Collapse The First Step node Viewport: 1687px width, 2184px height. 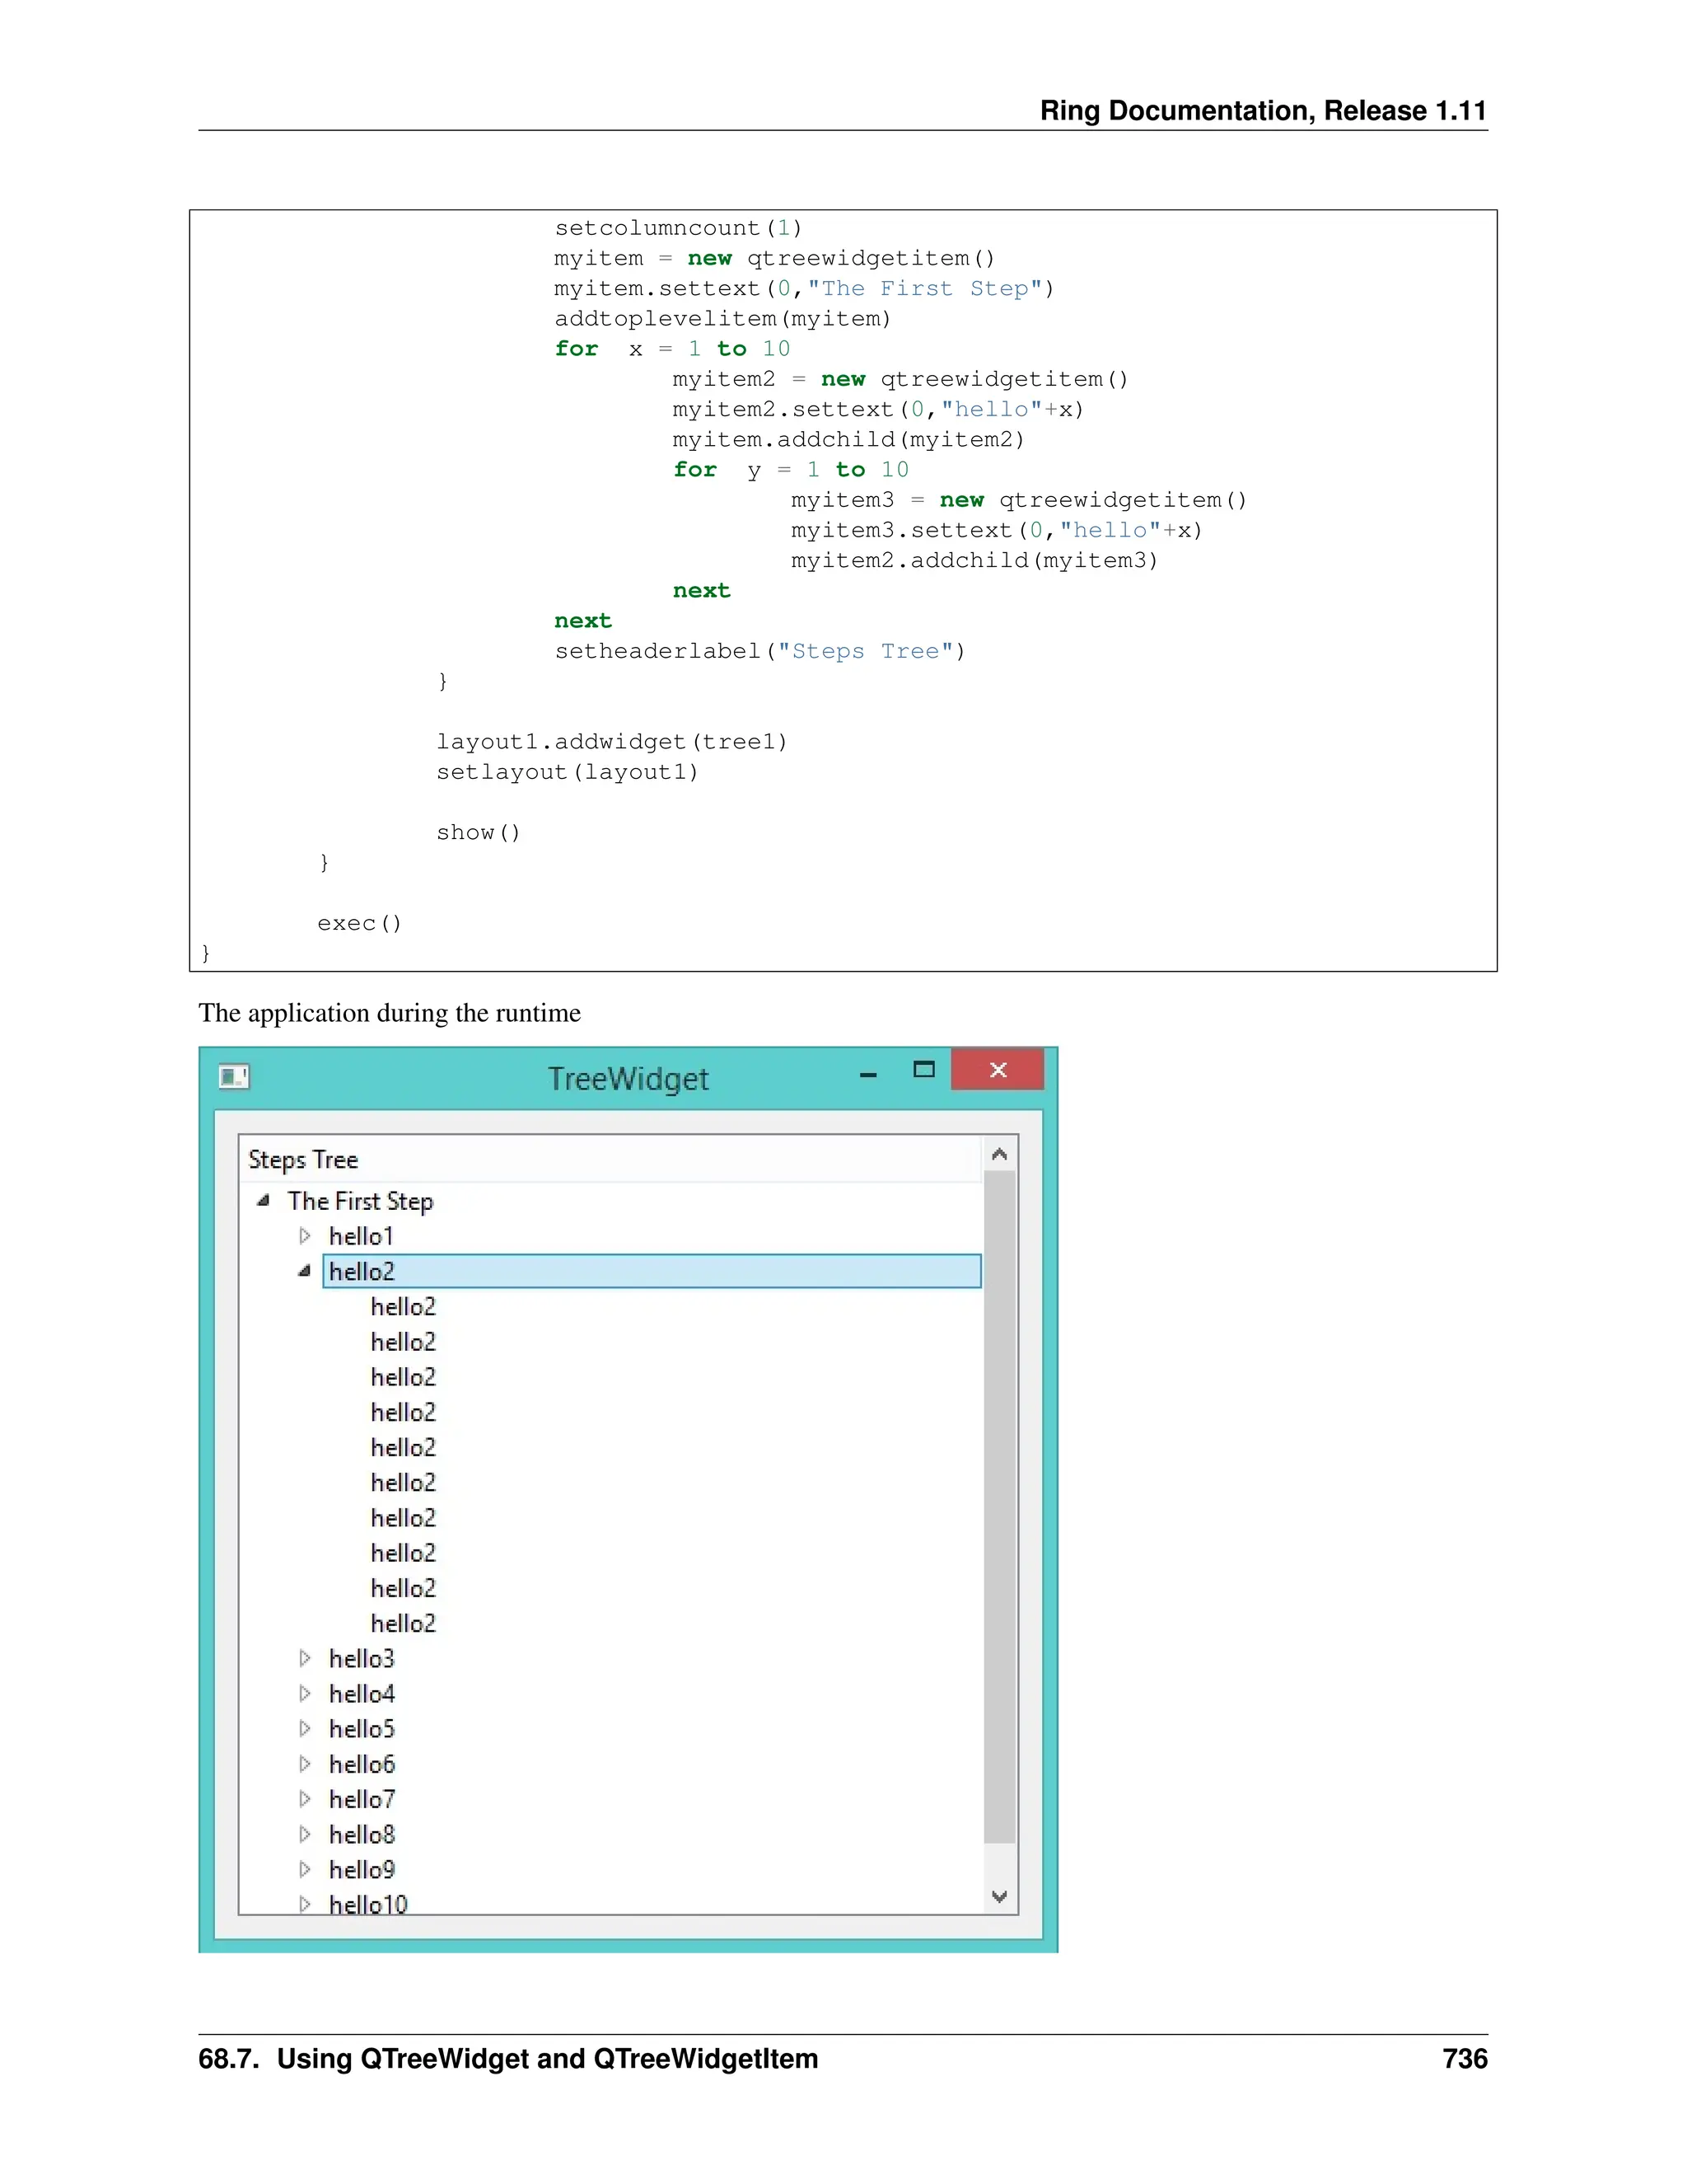click(264, 1200)
